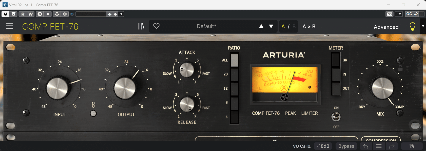Toggle the MIX knob padlock icon
The image size is (426, 151).
(x=400, y=68)
